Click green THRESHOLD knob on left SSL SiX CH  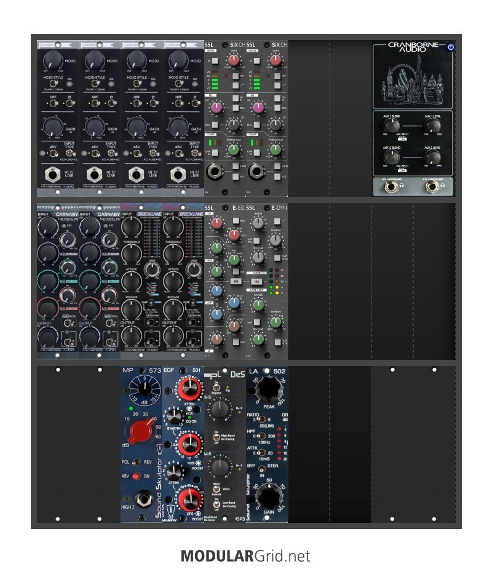click(x=234, y=149)
